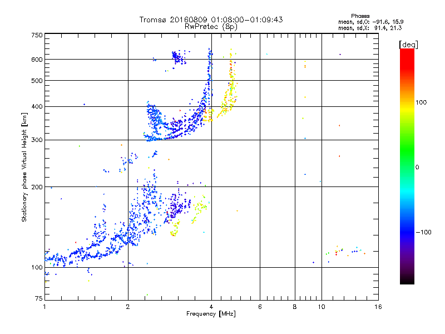The image size is (445, 334).
Task: Click the y-axis tick label '75'
Action: (x=39, y=298)
